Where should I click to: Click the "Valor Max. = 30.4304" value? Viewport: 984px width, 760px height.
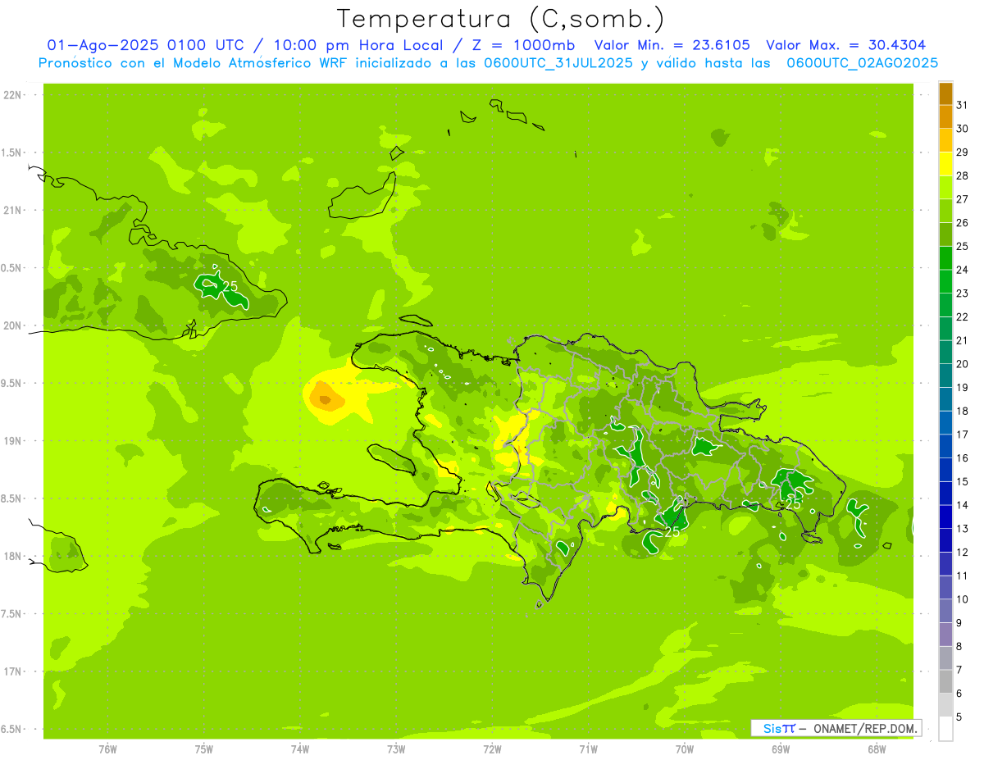point(846,45)
